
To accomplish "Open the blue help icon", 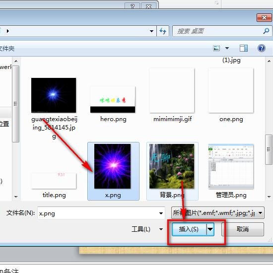I will (261, 48).
